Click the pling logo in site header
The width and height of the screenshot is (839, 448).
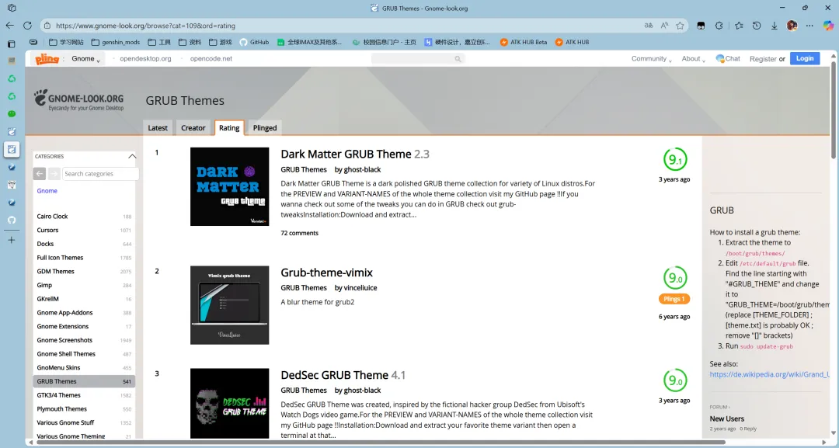tap(47, 59)
